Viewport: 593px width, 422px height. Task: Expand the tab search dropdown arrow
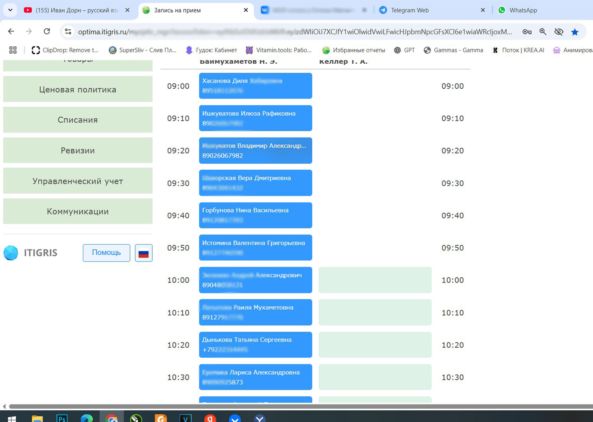tap(10, 10)
